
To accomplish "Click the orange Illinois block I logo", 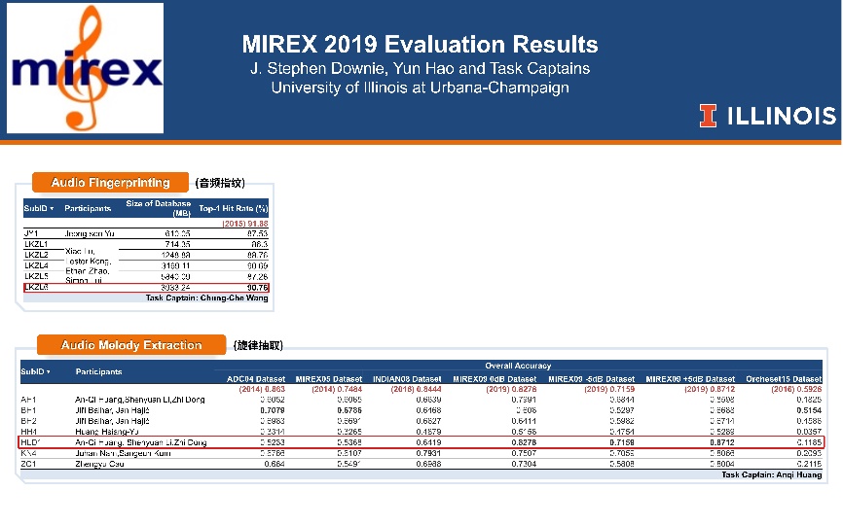I will point(708,116).
